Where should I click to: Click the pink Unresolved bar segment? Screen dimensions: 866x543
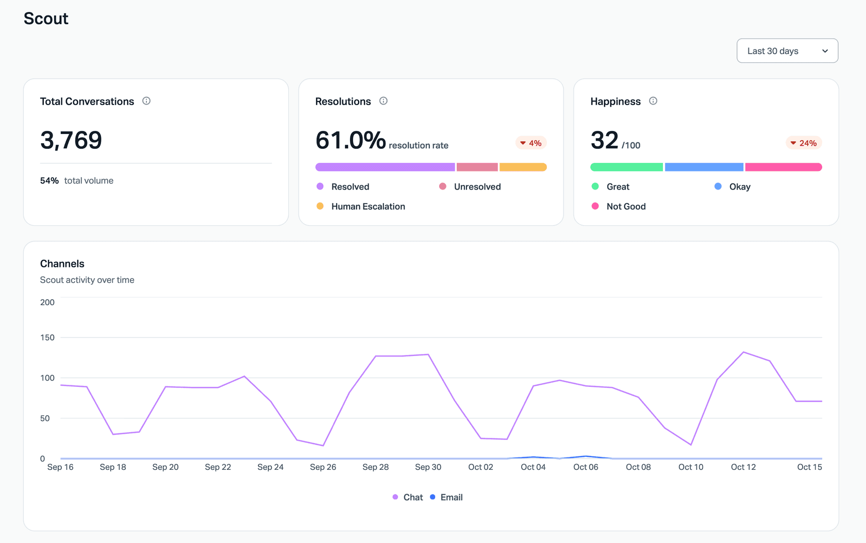477,167
